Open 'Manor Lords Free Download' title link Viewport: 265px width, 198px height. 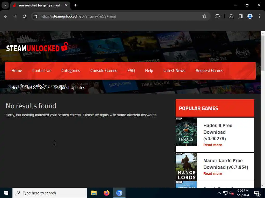[x=226, y=164]
